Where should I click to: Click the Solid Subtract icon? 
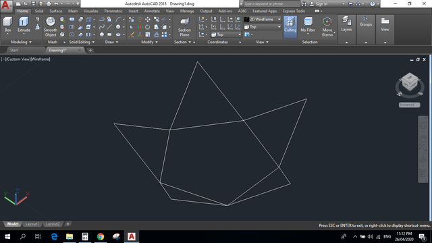(x=72, y=27)
